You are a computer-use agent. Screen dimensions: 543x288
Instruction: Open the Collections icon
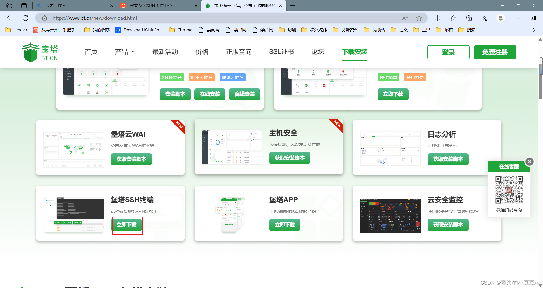(469, 18)
